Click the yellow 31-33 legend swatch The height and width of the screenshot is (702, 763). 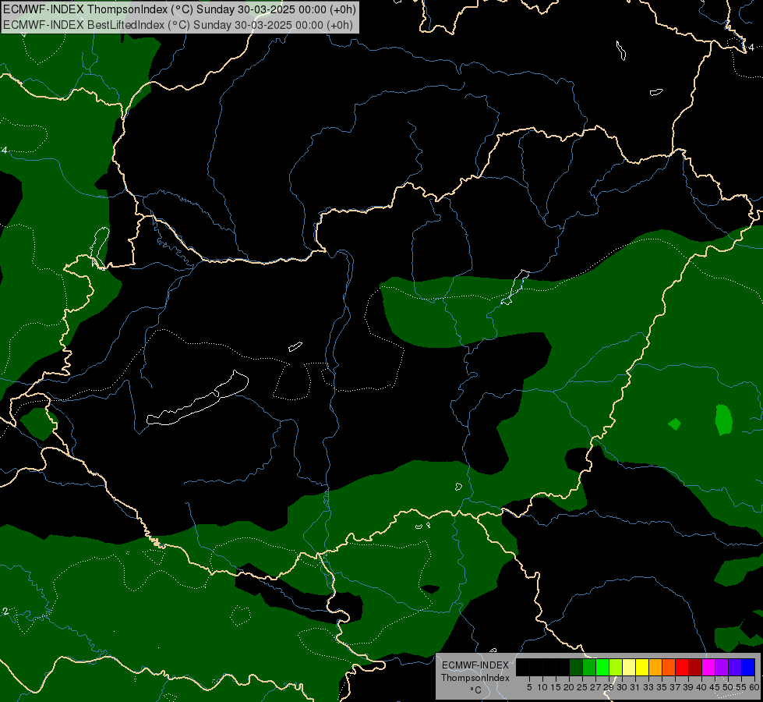642,667
